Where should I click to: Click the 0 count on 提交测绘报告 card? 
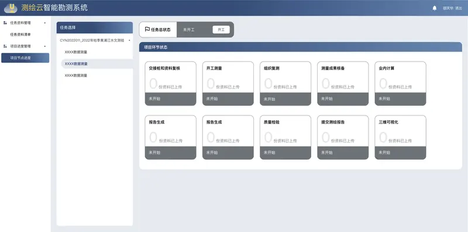pyautogui.click(x=326, y=138)
